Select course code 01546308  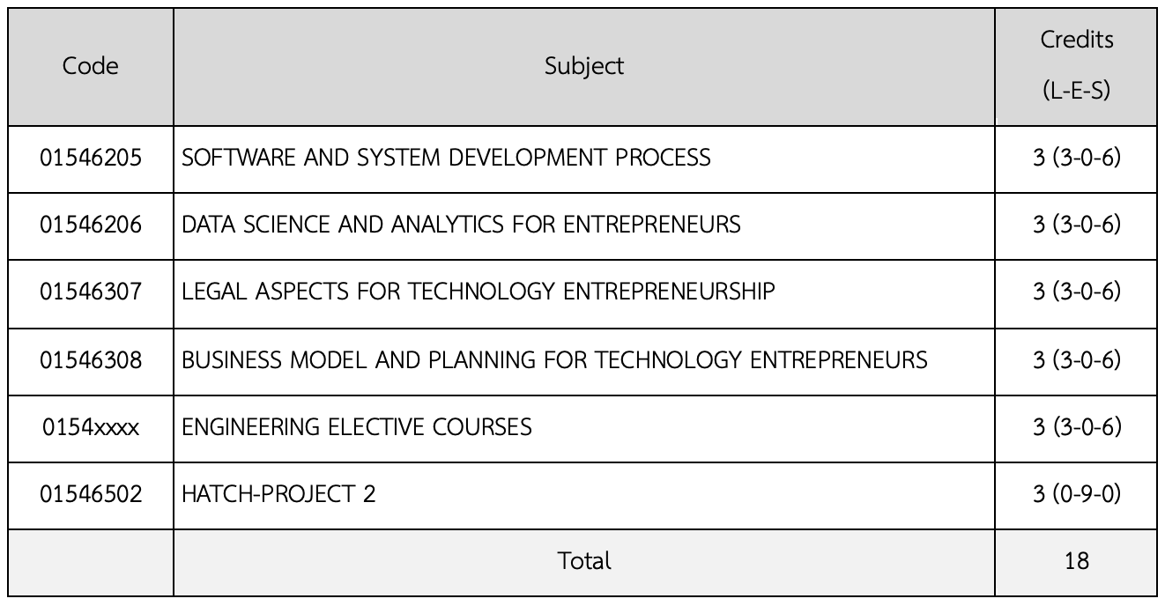[91, 359]
